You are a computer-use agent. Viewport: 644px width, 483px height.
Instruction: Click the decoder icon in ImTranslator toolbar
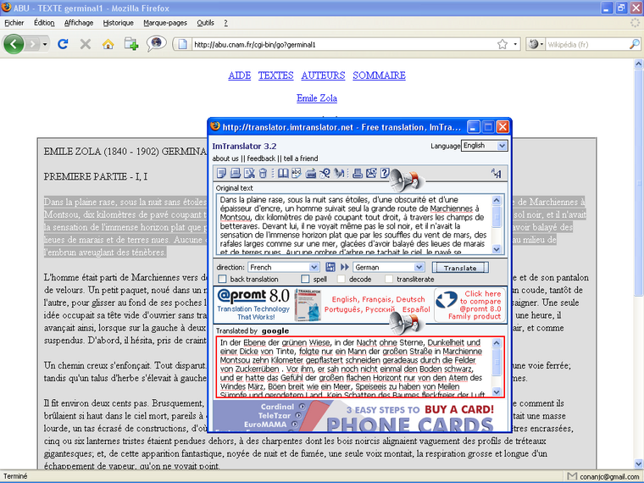(x=325, y=174)
